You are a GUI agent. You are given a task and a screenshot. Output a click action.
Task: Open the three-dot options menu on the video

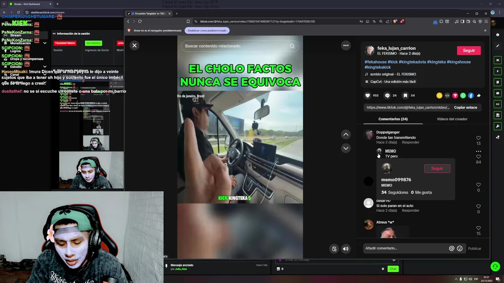tap(346, 46)
